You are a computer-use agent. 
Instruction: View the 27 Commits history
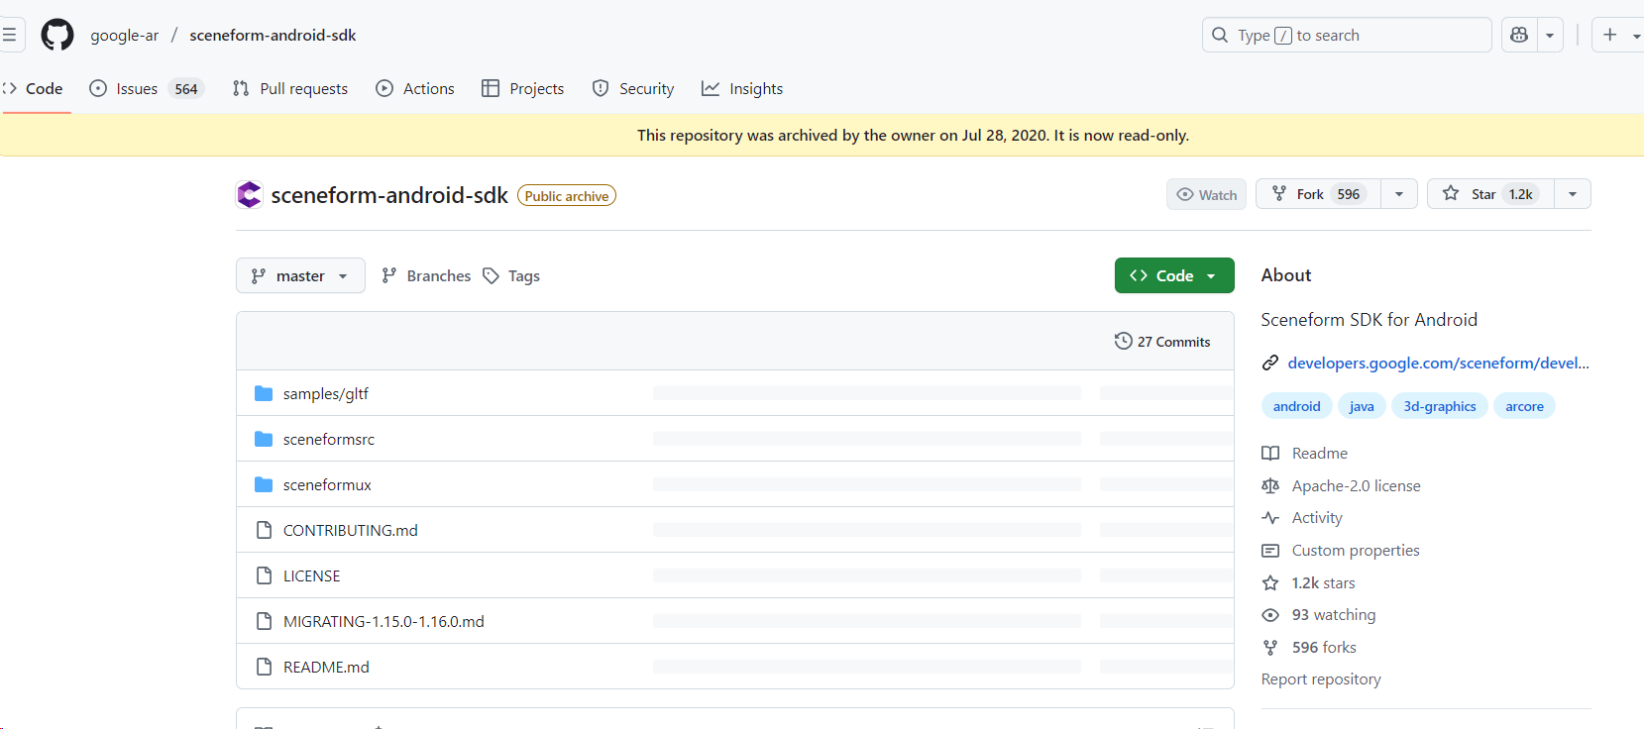click(1162, 341)
